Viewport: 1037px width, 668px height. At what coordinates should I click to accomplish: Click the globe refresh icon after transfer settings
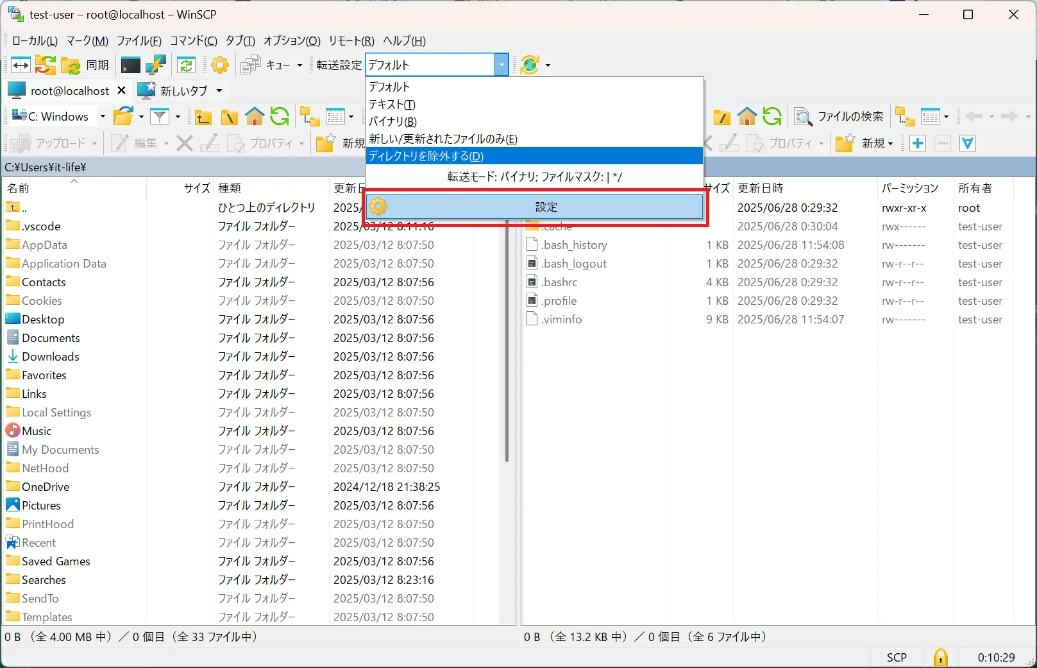tap(530, 65)
